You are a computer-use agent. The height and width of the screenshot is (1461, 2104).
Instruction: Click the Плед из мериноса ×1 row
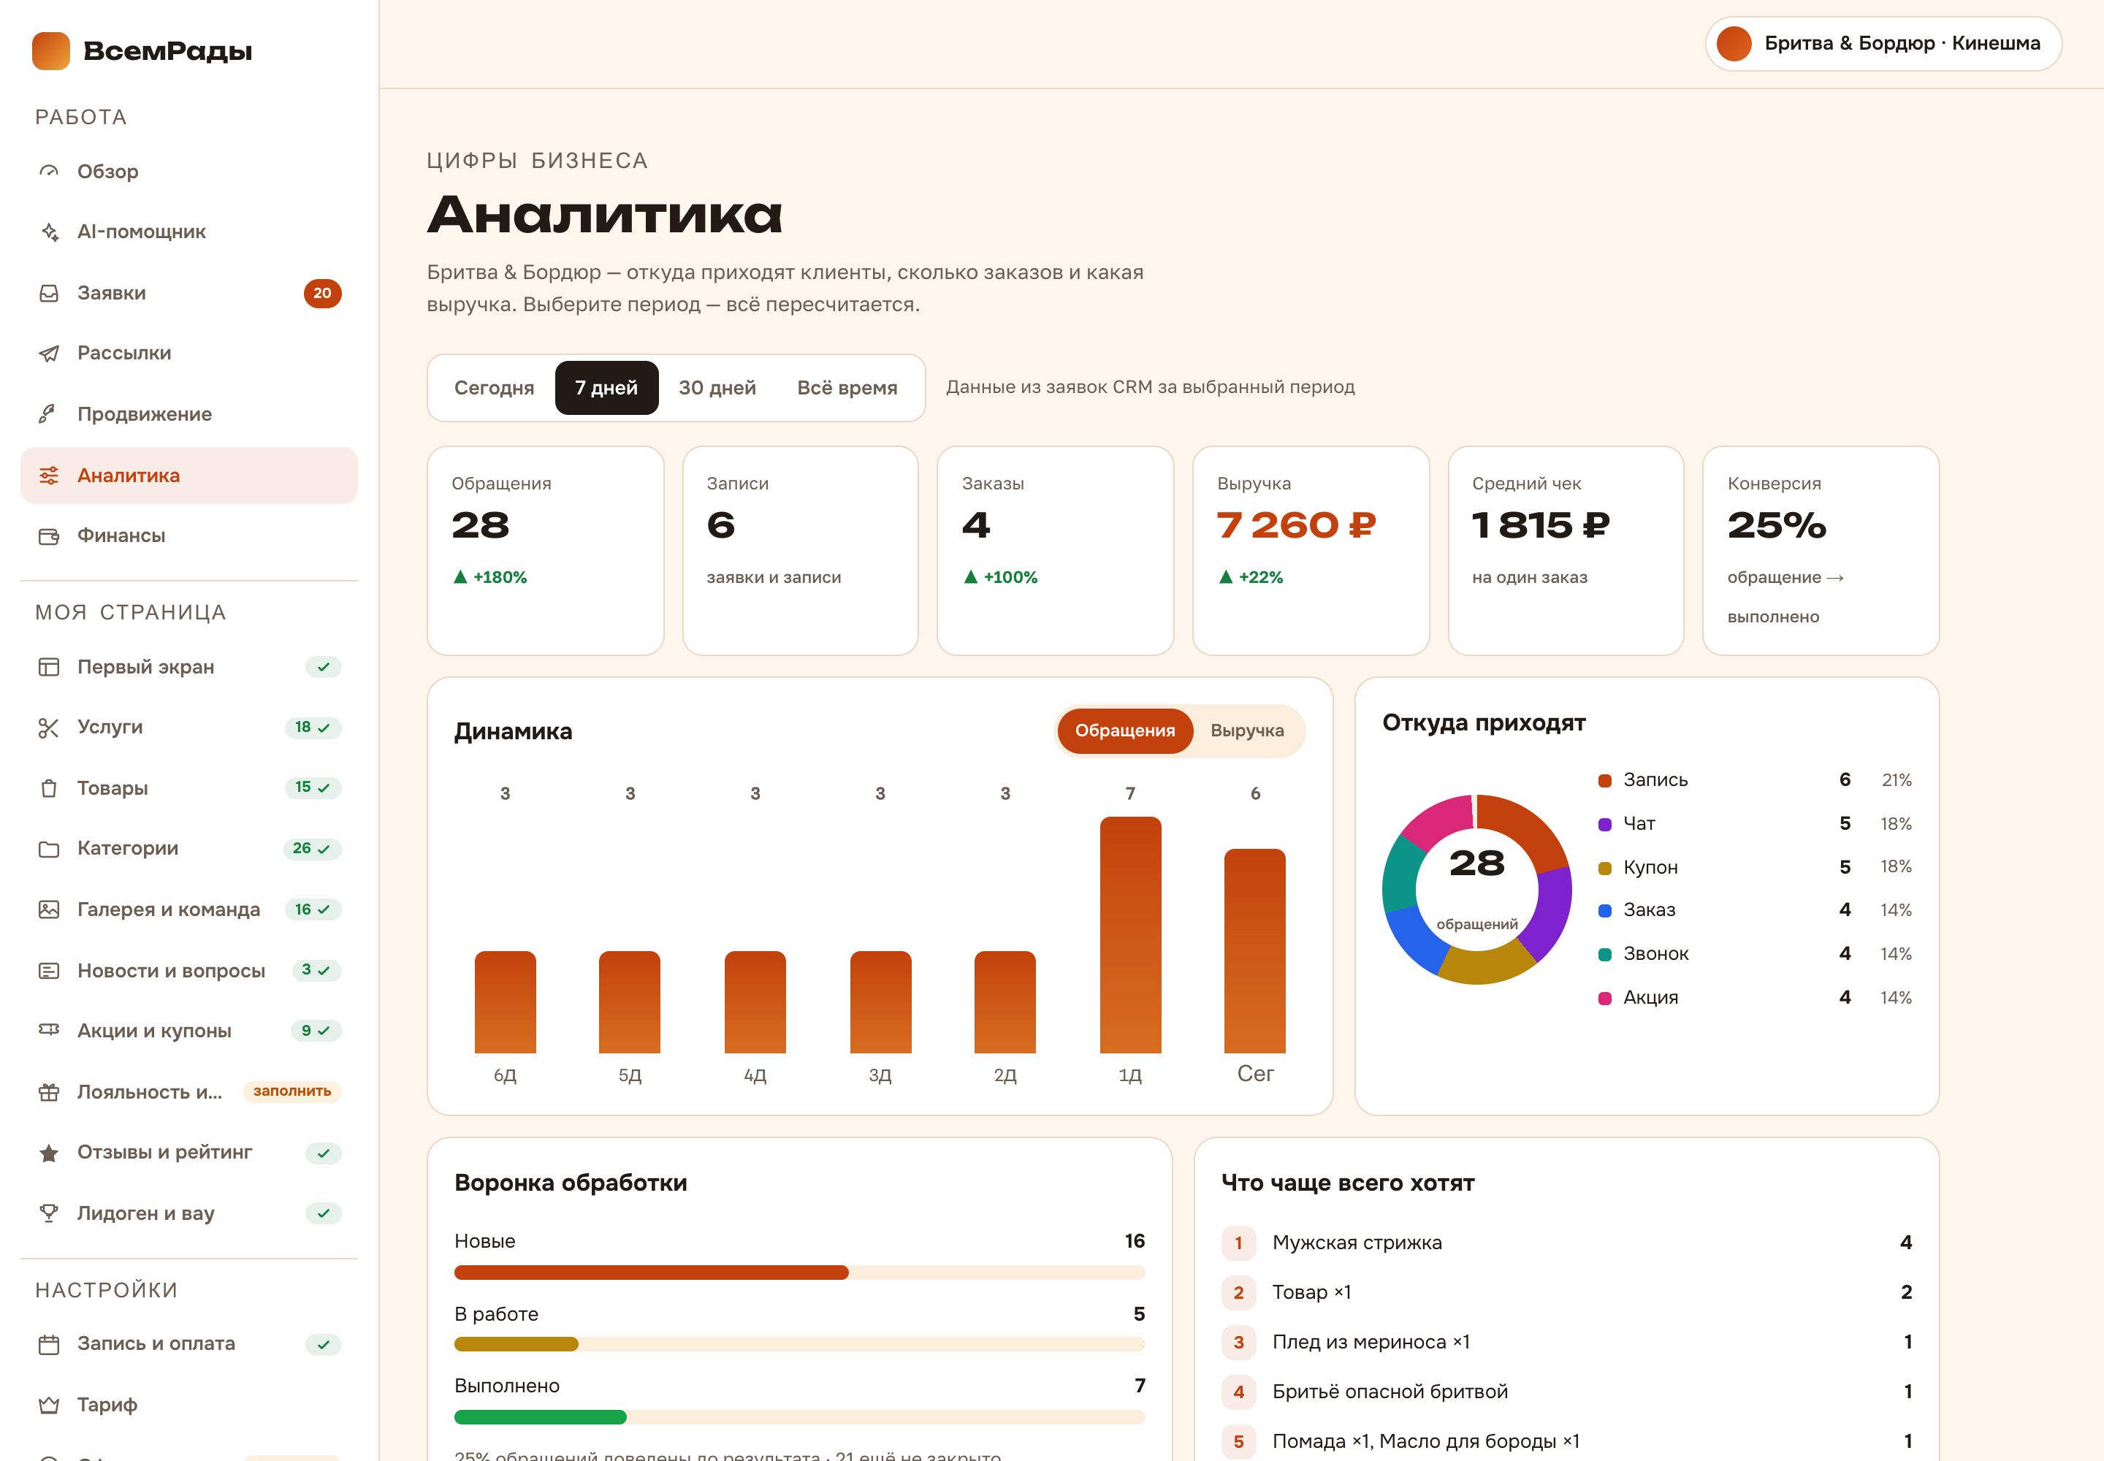1566,1342
